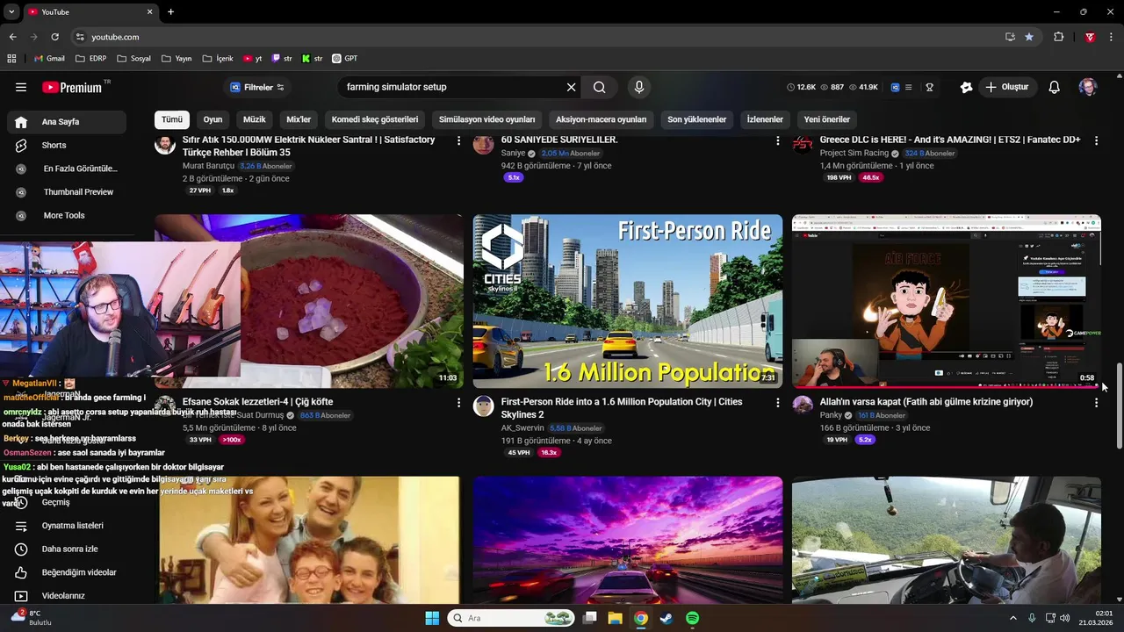Open the Filtreler filter button
This screenshot has height=632, width=1124.
click(257, 87)
